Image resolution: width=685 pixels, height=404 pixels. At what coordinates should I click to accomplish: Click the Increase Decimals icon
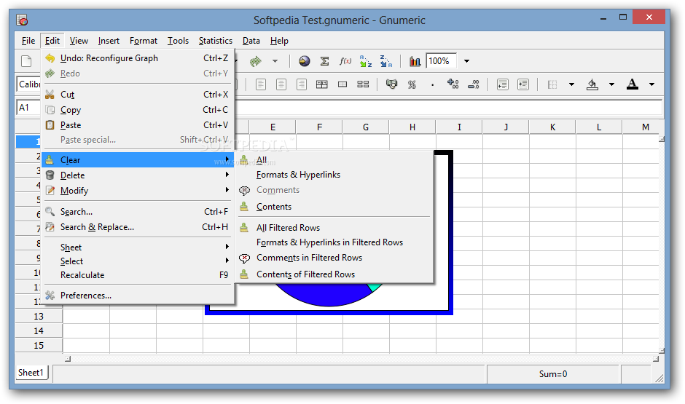click(x=453, y=84)
